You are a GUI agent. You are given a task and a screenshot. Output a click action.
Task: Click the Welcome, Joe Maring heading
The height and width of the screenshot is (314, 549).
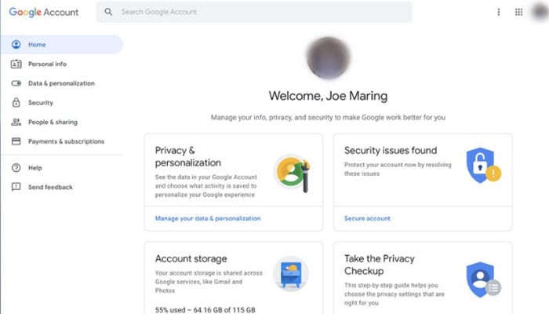click(x=328, y=96)
